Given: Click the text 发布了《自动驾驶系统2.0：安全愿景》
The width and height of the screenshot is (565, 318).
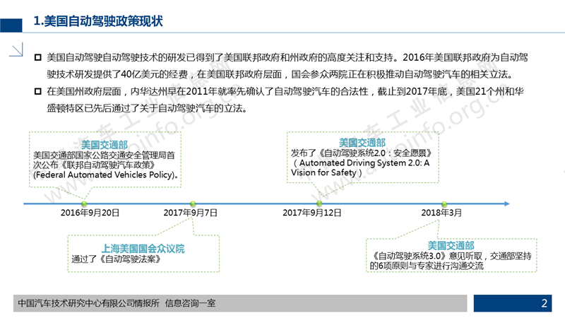Looking at the screenshot, I should (x=362, y=153).
